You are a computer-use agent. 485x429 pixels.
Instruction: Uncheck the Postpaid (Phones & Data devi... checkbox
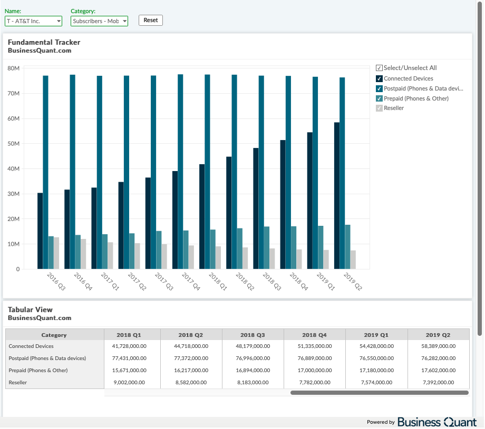[379, 88]
